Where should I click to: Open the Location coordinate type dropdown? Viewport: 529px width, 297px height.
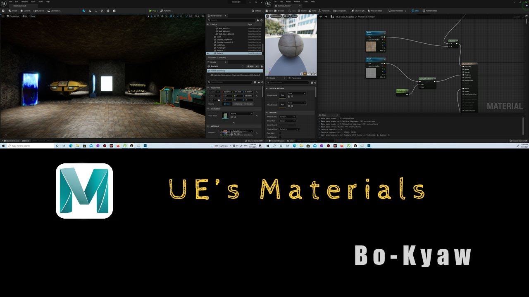pos(214,92)
